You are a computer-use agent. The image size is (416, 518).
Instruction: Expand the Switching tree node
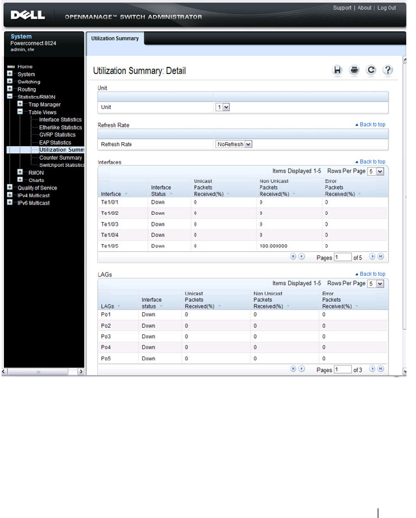pos(10,81)
